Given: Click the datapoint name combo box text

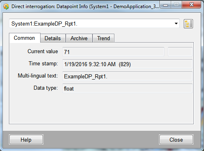Looking at the screenshot, I should [x=44, y=24].
